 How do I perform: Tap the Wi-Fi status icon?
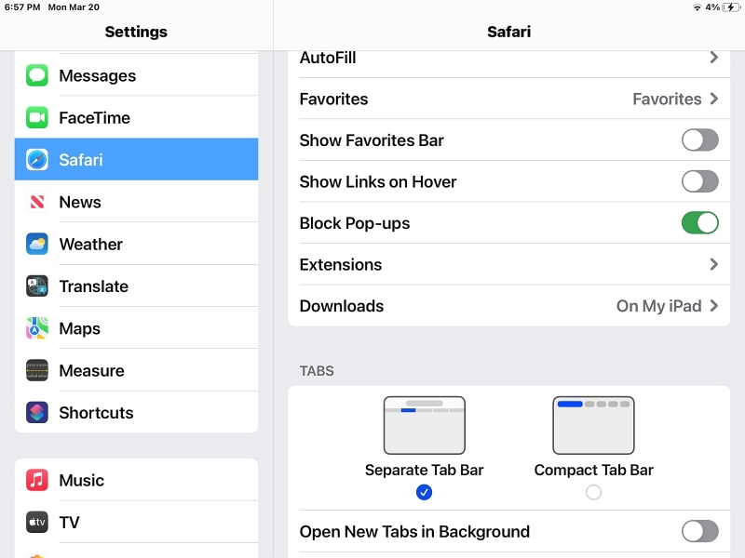point(697,7)
